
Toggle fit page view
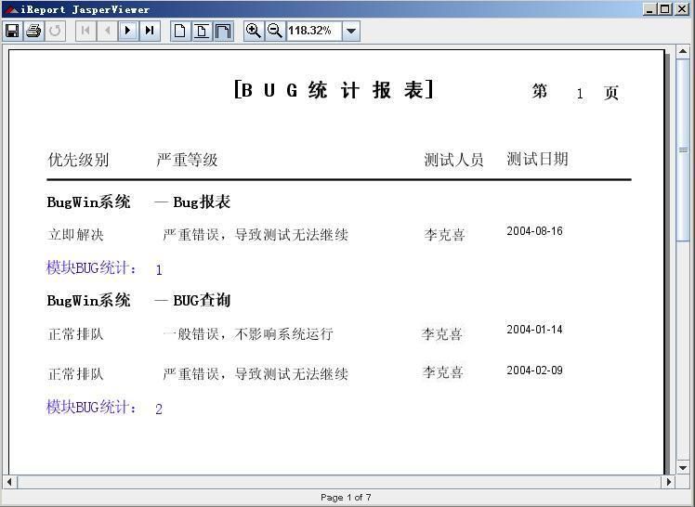(202, 31)
